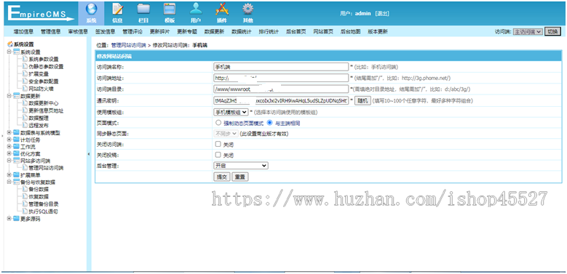Expand the 计划任务 node

(x=9, y=140)
